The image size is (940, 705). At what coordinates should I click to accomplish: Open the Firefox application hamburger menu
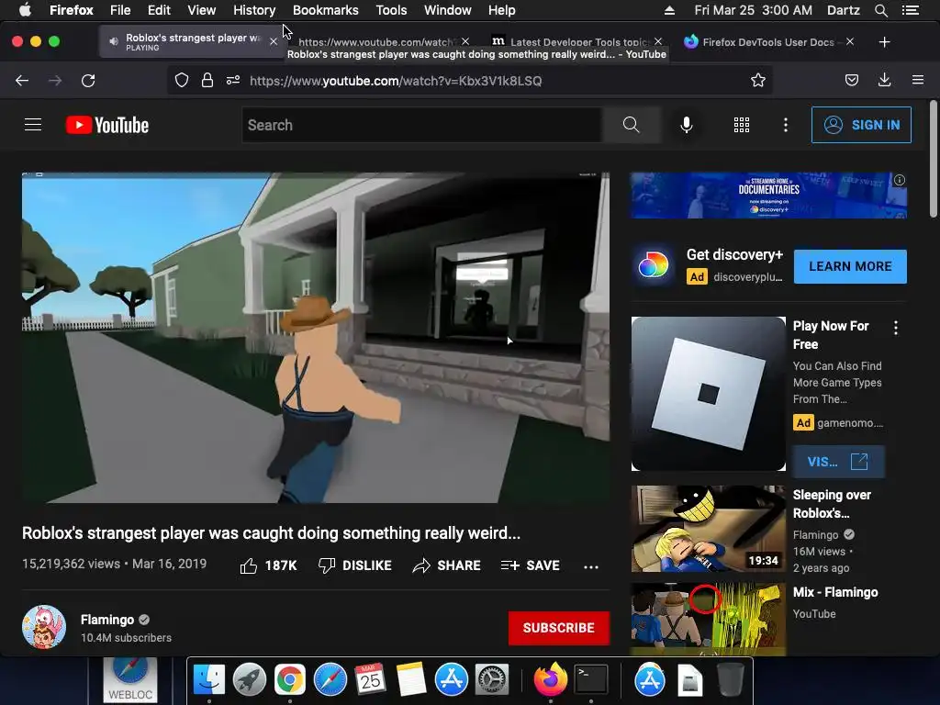(x=918, y=81)
